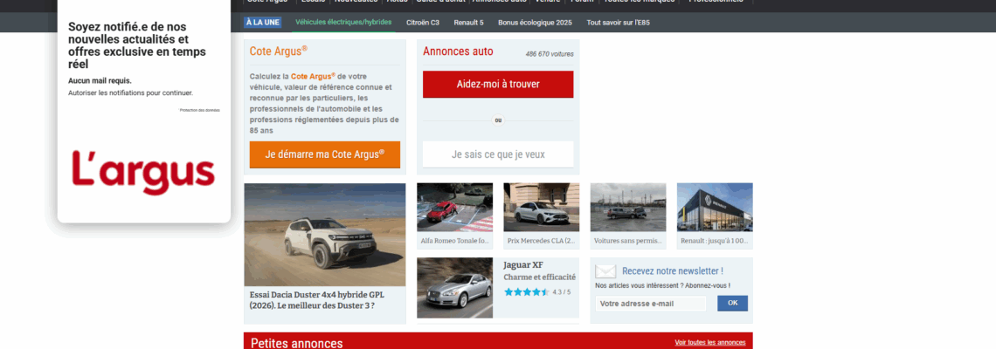The image size is (996, 349).
Task: Select the Véhicules électriques/hybrides tab
Action: [x=343, y=22]
